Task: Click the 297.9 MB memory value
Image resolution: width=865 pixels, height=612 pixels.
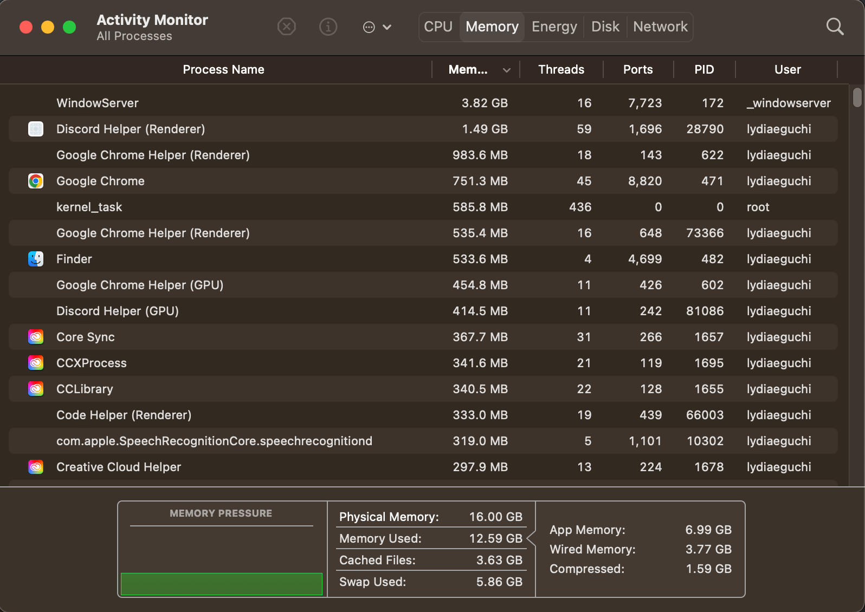Action: pyautogui.click(x=480, y=467)
